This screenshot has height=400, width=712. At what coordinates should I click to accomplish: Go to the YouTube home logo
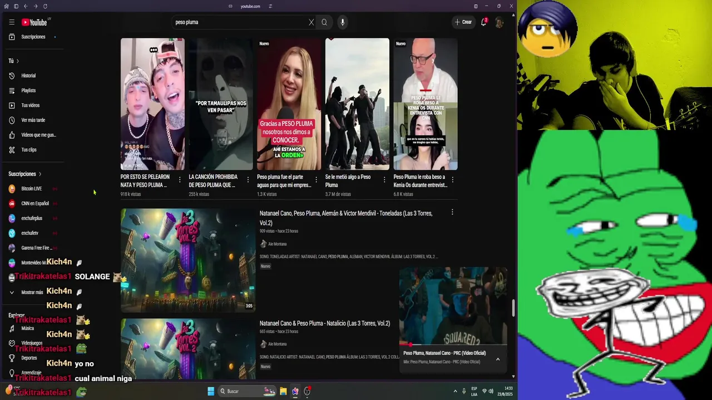(34, 22)
